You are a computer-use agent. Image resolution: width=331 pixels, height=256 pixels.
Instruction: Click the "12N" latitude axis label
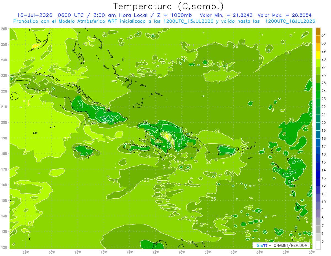(4, 247)
